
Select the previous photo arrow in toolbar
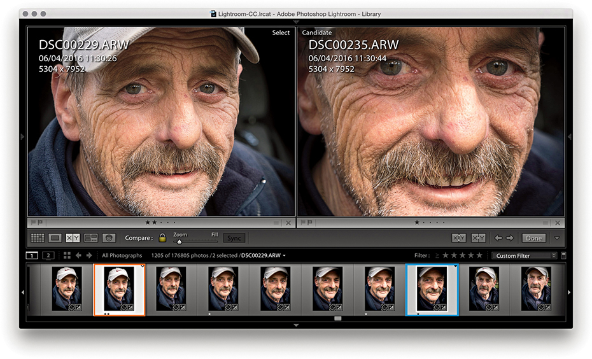498,238
